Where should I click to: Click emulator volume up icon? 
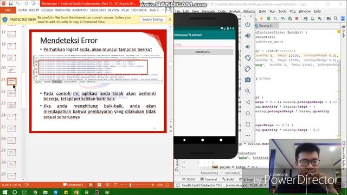pos(248,35)
